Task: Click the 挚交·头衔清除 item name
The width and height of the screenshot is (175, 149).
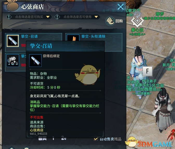Action: point(93,36)
